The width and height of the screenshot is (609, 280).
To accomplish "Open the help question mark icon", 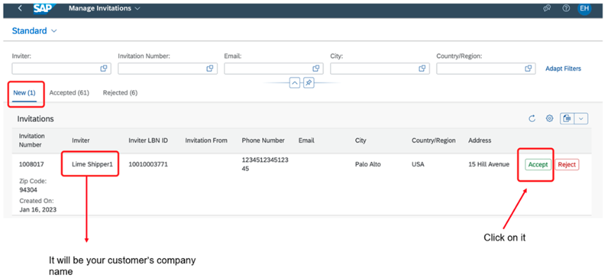I will click(567, 8).
